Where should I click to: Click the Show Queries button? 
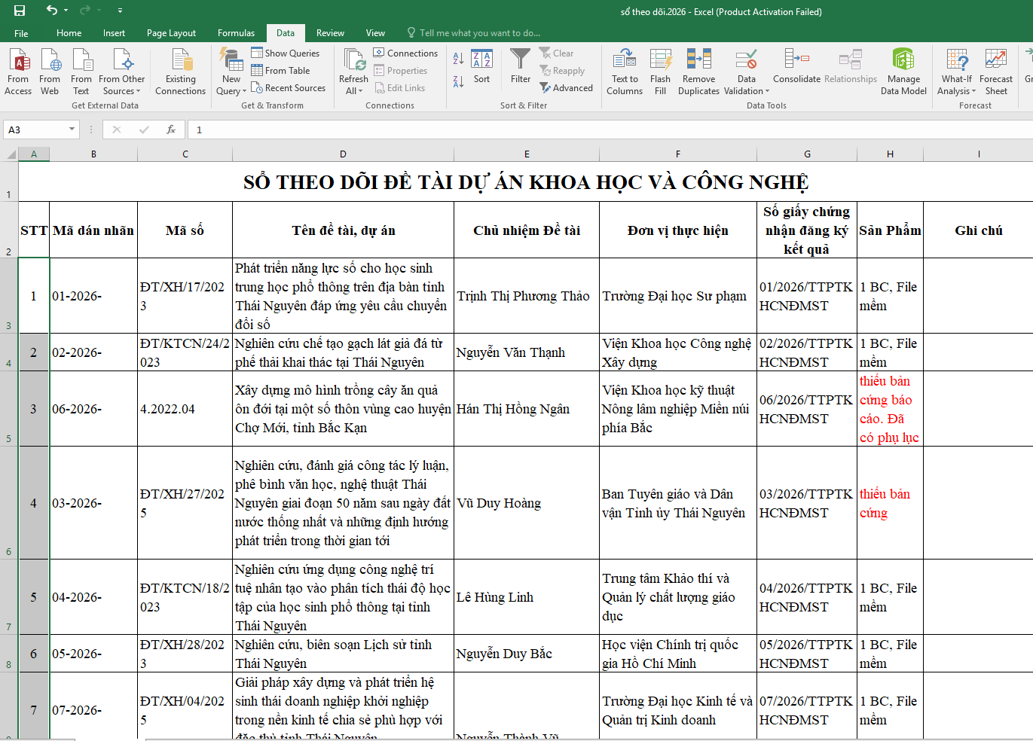[x=286, y=53]
